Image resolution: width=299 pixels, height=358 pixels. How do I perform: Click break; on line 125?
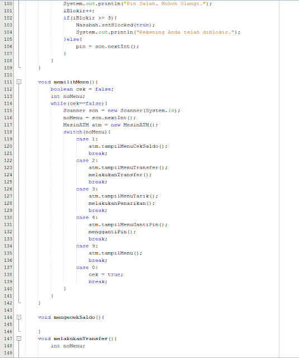[98, 182]
